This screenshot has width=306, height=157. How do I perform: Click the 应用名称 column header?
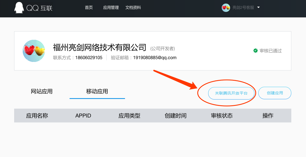[37, 116]
